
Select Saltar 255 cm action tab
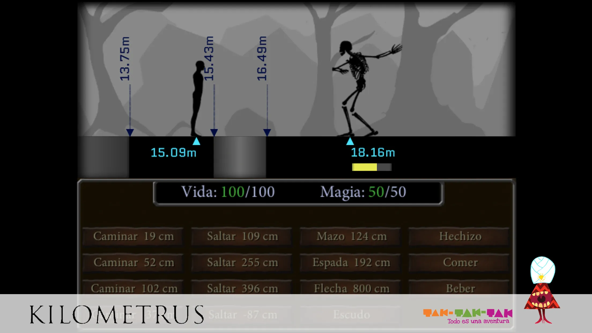click(242, 262)
